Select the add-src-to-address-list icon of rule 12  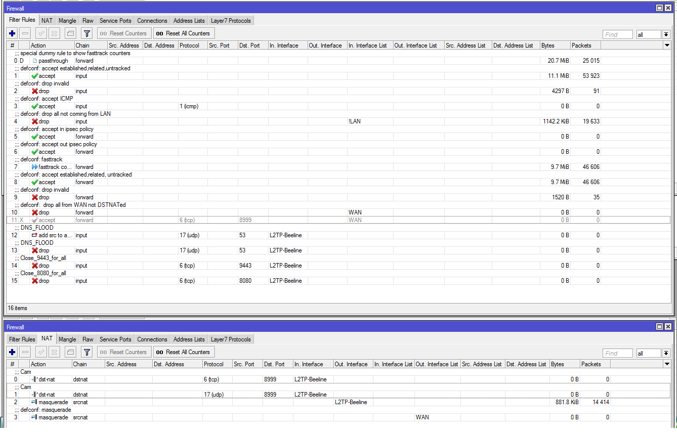coord(34,235)
